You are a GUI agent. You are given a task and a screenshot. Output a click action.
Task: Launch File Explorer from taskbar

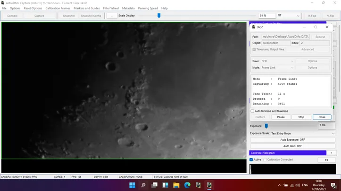click(x=176, y=185)
